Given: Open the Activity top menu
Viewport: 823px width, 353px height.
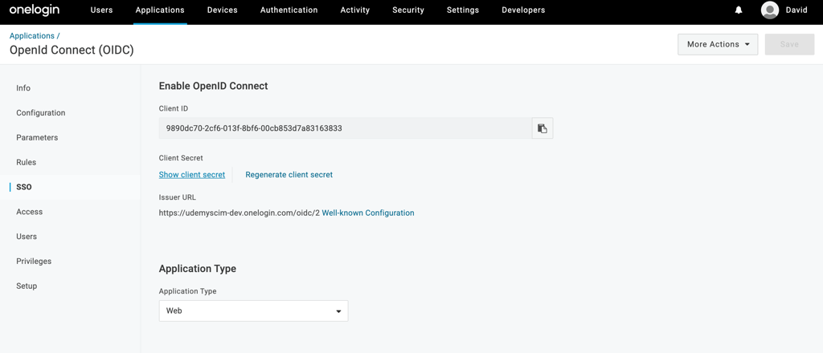Looking at the screenshot, I should tap(354, 10).
